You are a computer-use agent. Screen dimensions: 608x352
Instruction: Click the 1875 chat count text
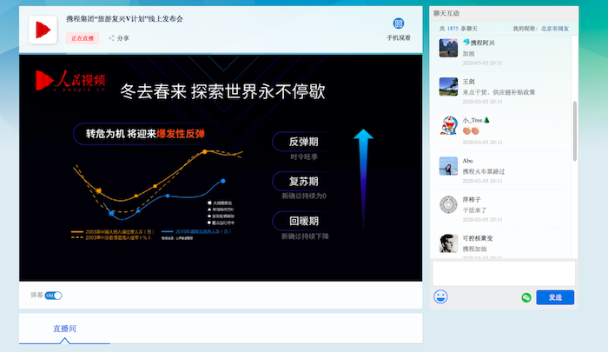point(453,29)
